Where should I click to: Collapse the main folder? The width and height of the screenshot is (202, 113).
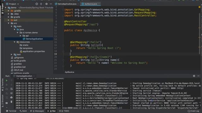[11, 26]
